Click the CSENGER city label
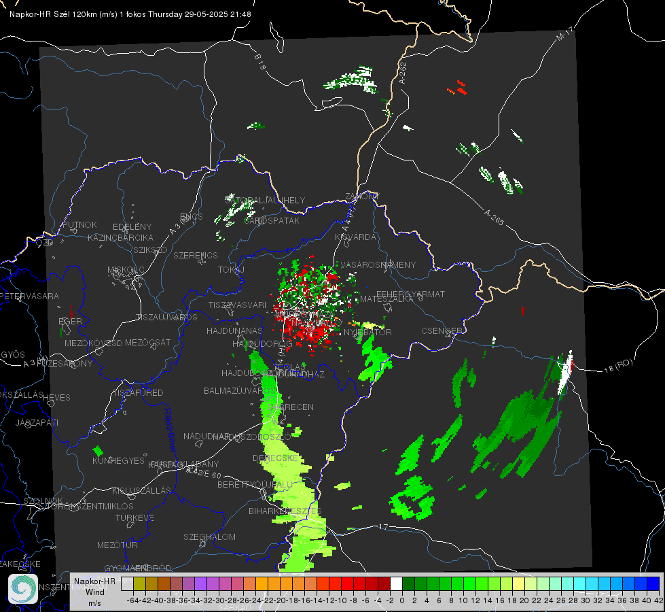 point(442,330)
